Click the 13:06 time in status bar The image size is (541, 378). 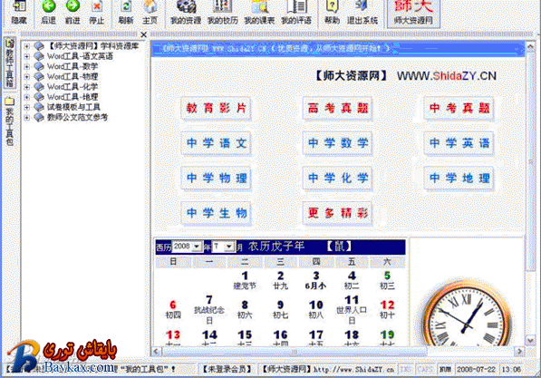pyautogui.click(x=511, y=369)
